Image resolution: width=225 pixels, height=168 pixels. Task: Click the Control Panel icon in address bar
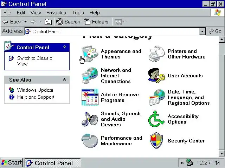28,31
